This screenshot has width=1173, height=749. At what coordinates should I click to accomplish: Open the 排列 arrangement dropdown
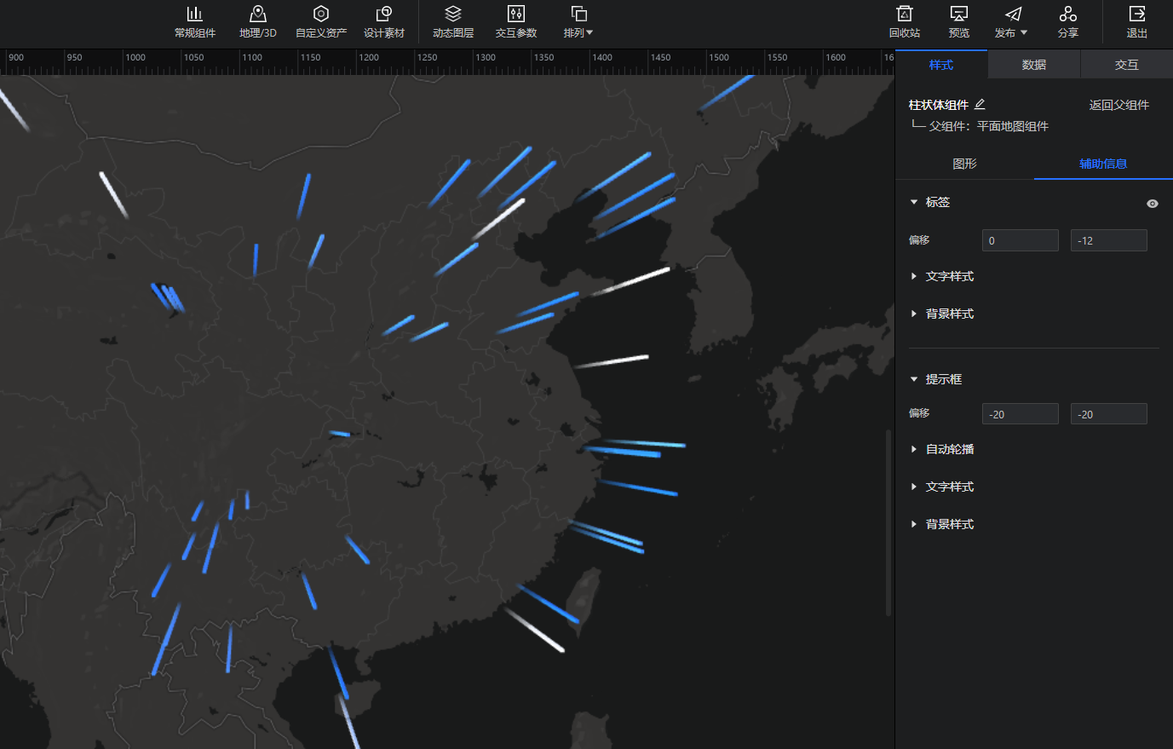point(578,22)
